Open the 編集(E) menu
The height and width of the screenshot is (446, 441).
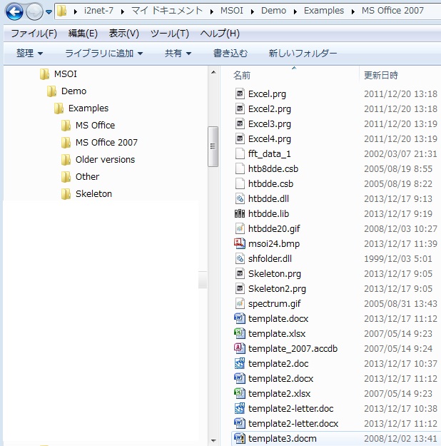coord(83,34)
